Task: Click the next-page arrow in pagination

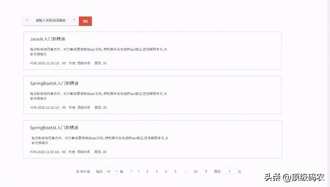Action: coord(206,171)
